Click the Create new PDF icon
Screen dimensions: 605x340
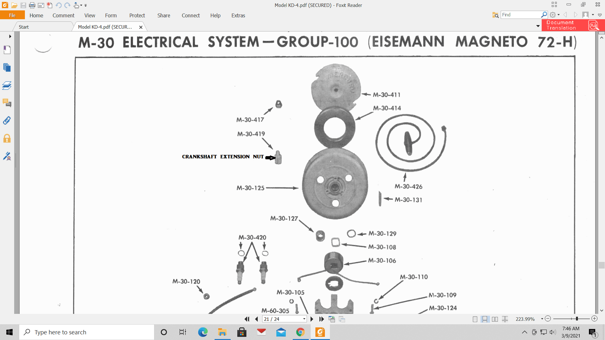point(49,5)
